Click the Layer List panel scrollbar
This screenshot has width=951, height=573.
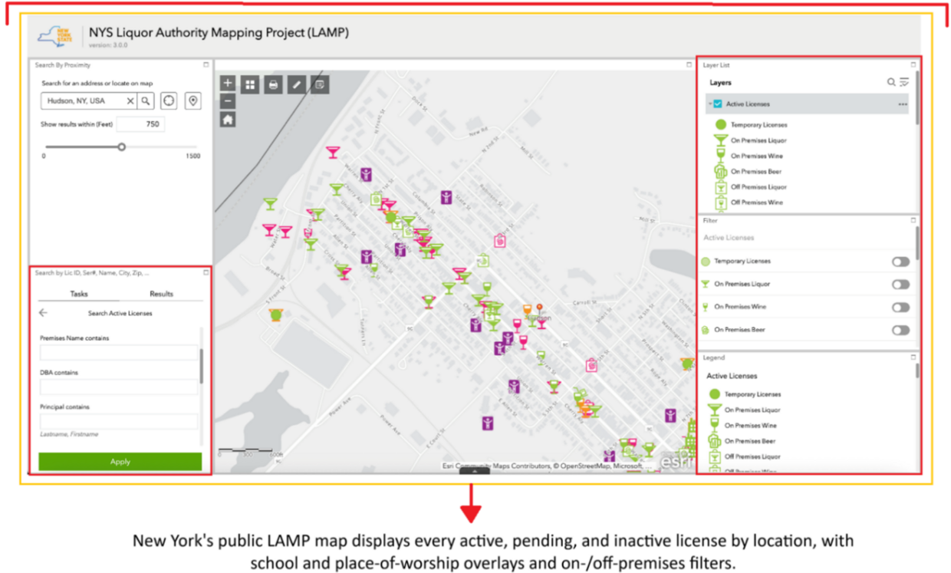pos(917,96)
